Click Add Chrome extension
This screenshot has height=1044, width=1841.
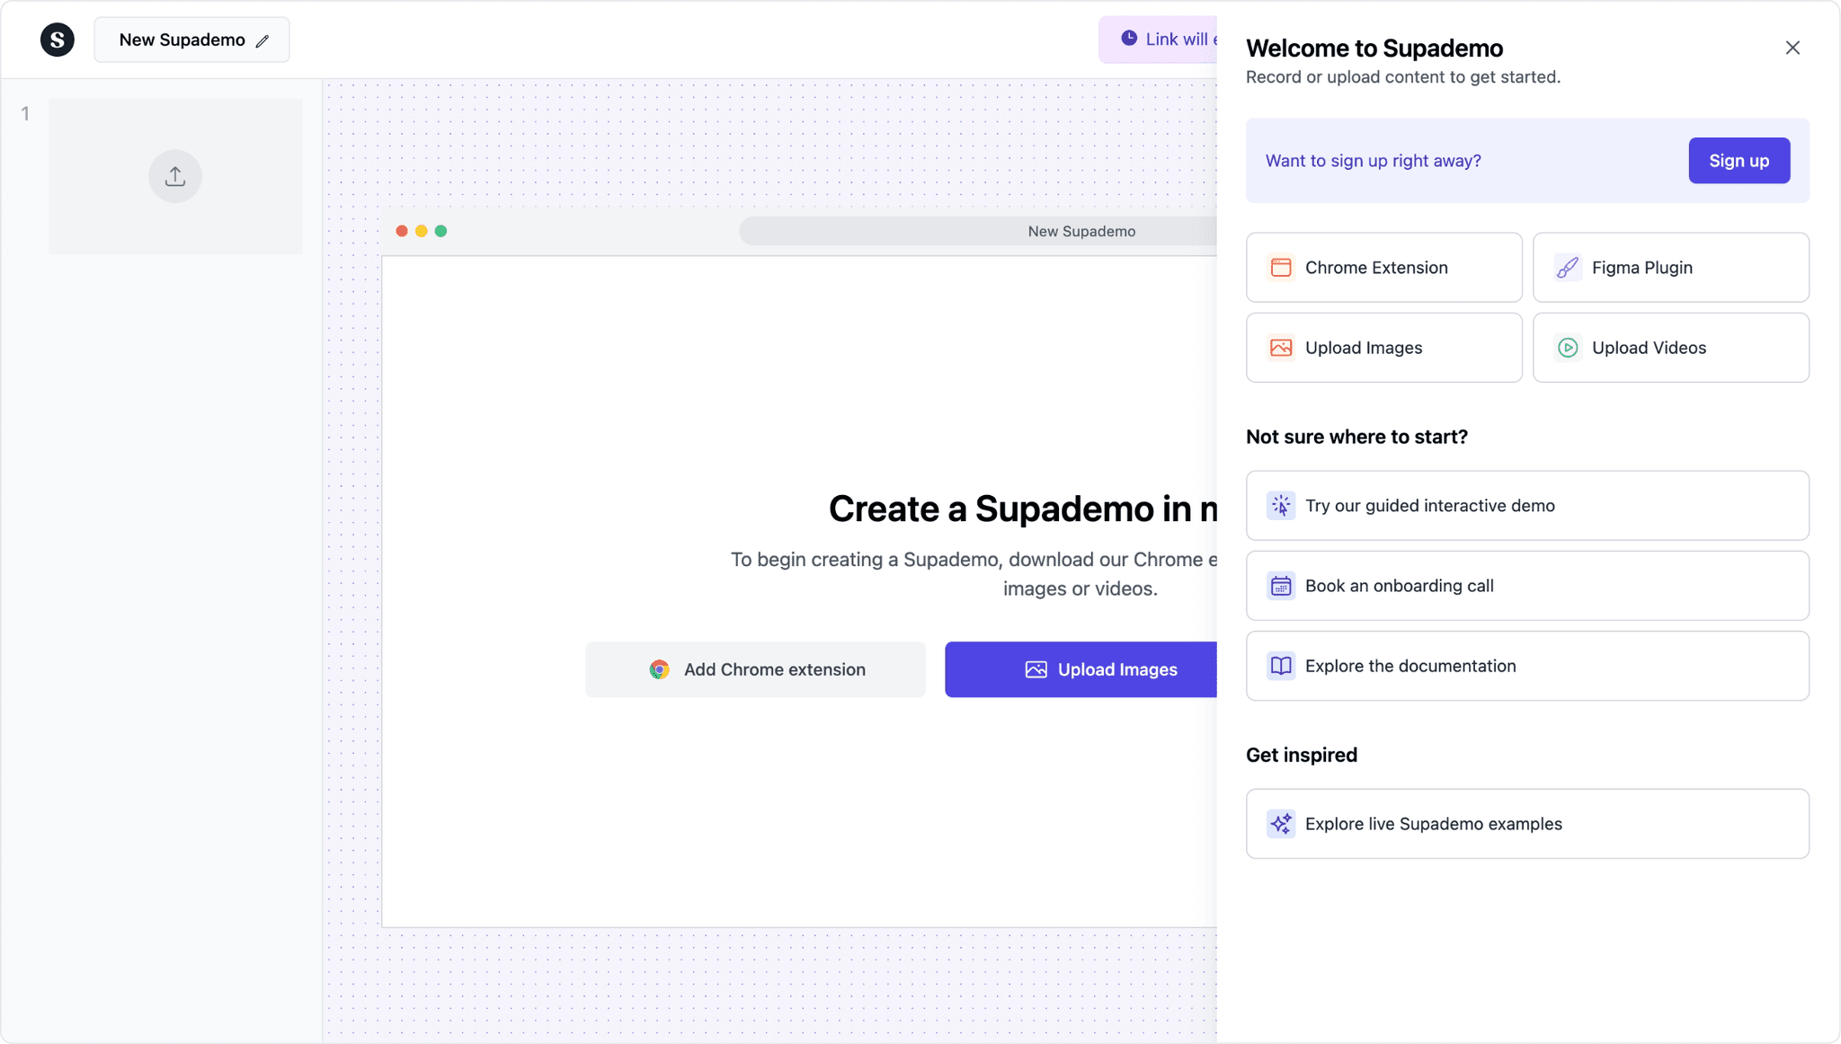point(755,669)
